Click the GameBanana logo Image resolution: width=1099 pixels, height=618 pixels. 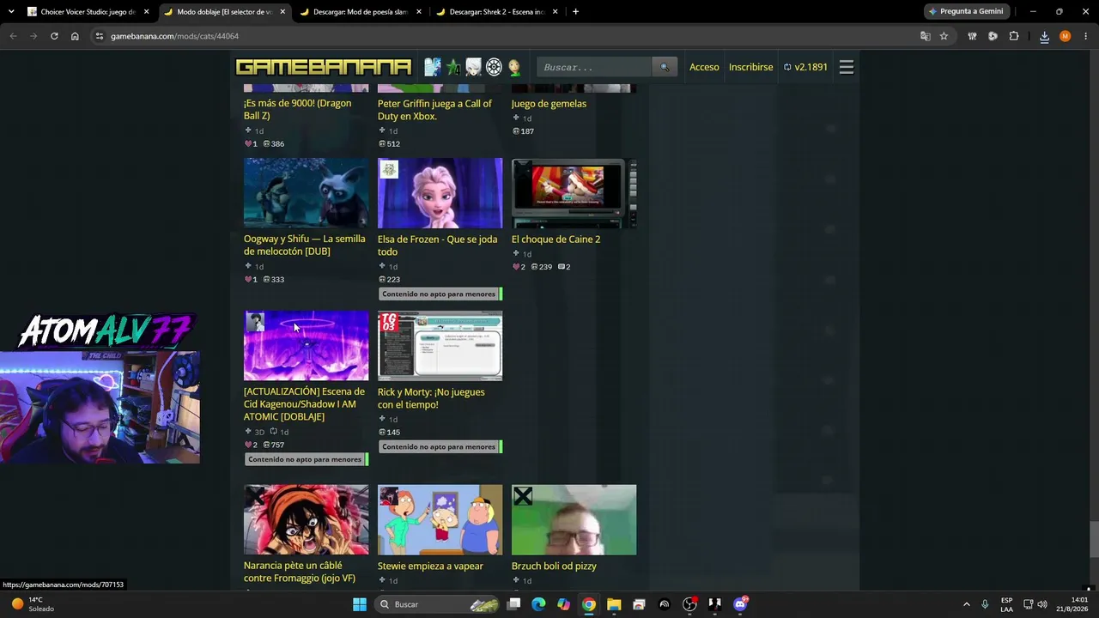324,67
